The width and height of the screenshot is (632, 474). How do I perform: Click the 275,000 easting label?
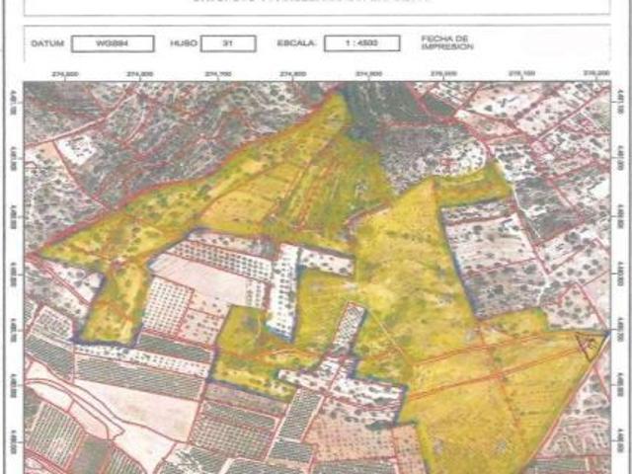pos(443,74)
